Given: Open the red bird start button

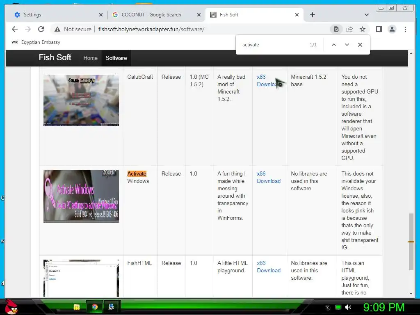Looking at the screenshot, I should (x=11, y=307).
